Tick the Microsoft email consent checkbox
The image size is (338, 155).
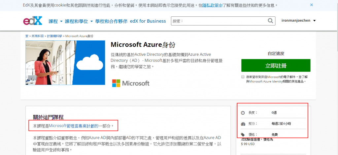[x=243, y=77]
